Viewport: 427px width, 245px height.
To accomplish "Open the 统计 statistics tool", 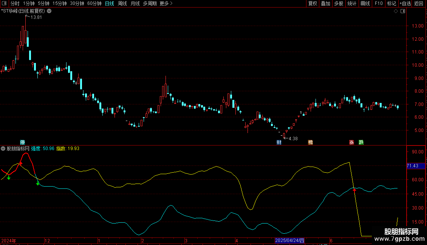I will (352, 3).
